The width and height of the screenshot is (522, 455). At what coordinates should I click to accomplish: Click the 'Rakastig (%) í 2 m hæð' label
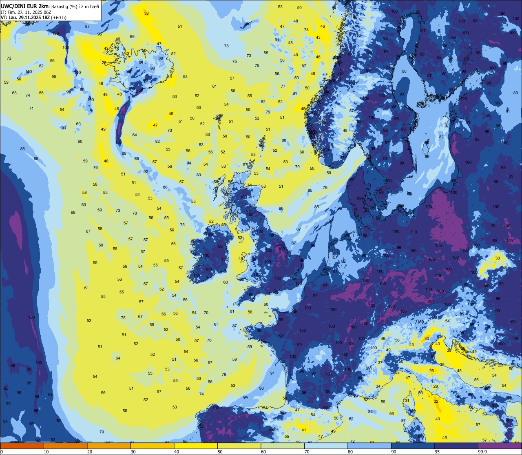[x=75, y=6]
